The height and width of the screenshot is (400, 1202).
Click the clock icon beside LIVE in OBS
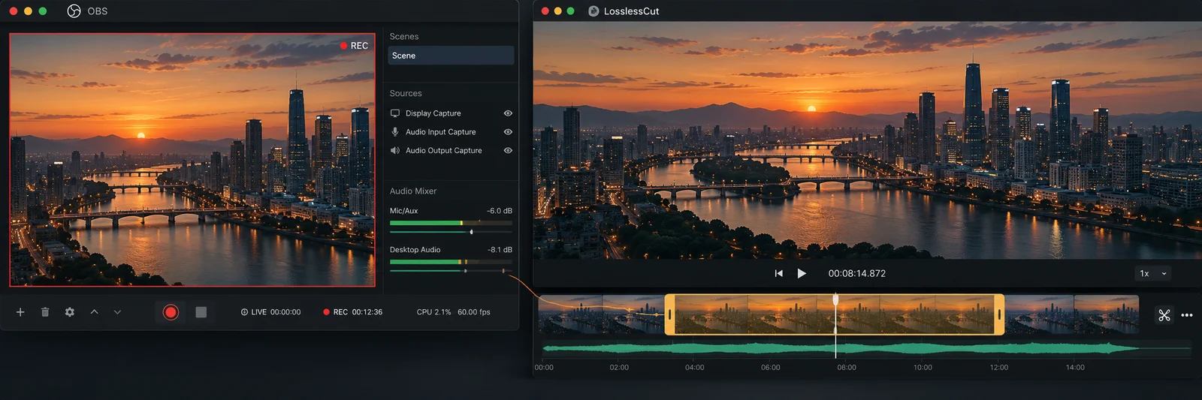tap(244, 312)
